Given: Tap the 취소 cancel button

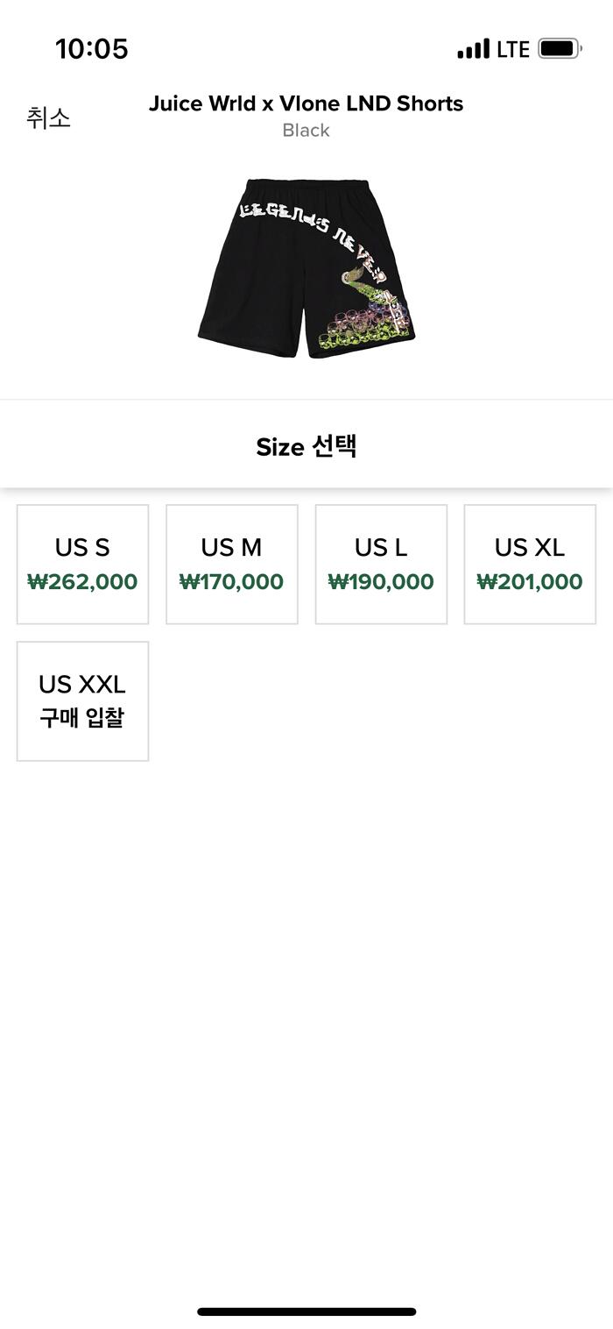Looking at the screenshot, I should (48, 117).
